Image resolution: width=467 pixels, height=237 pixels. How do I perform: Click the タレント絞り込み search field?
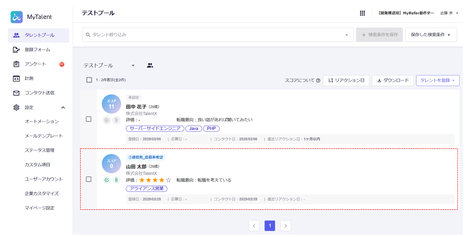(x=215, y=35)
